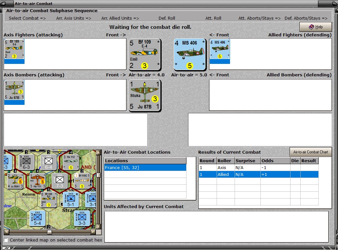Click the Surprise column header
Viewport: 338px width, 250px height.
click(248, 161)
